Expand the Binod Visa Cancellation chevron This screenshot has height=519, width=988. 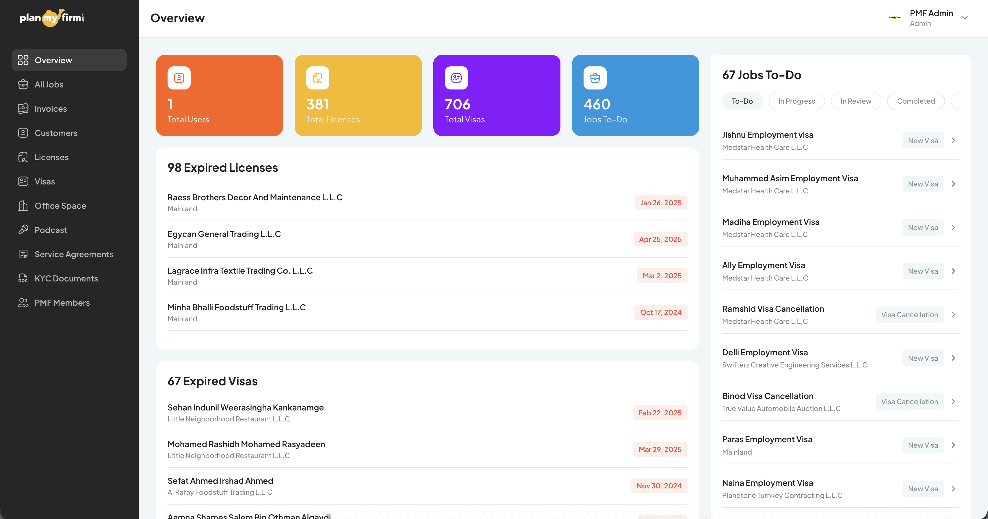point(953,401)
